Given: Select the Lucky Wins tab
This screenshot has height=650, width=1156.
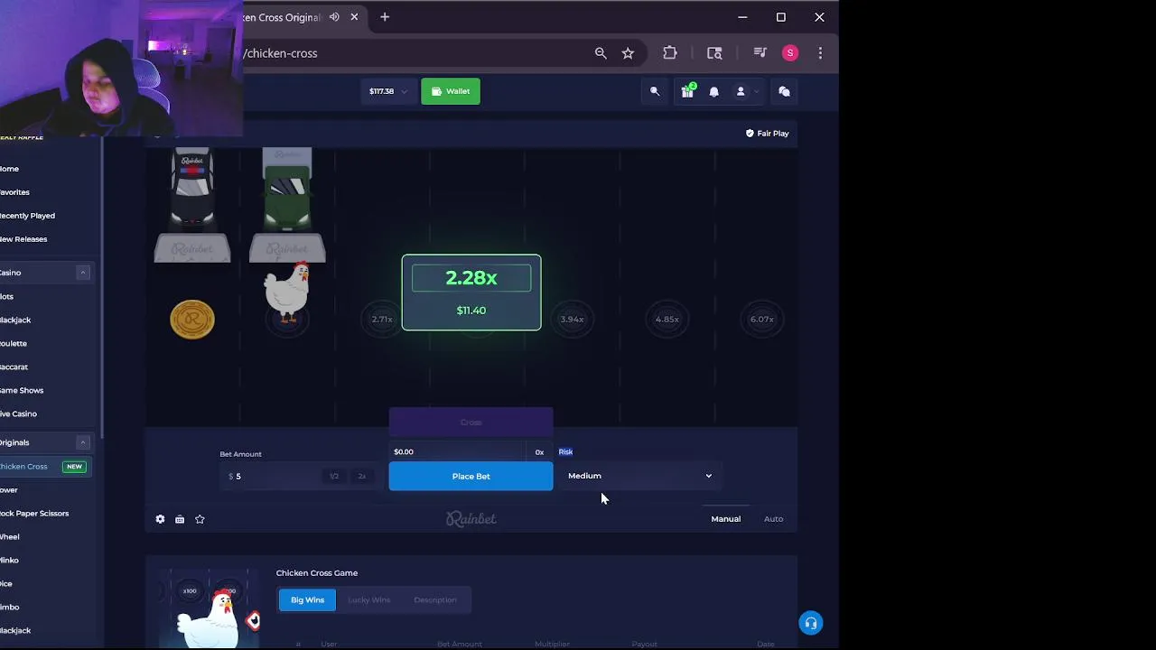Looking at the screenshot, I should pyautogui.click(x=369, y=599).
